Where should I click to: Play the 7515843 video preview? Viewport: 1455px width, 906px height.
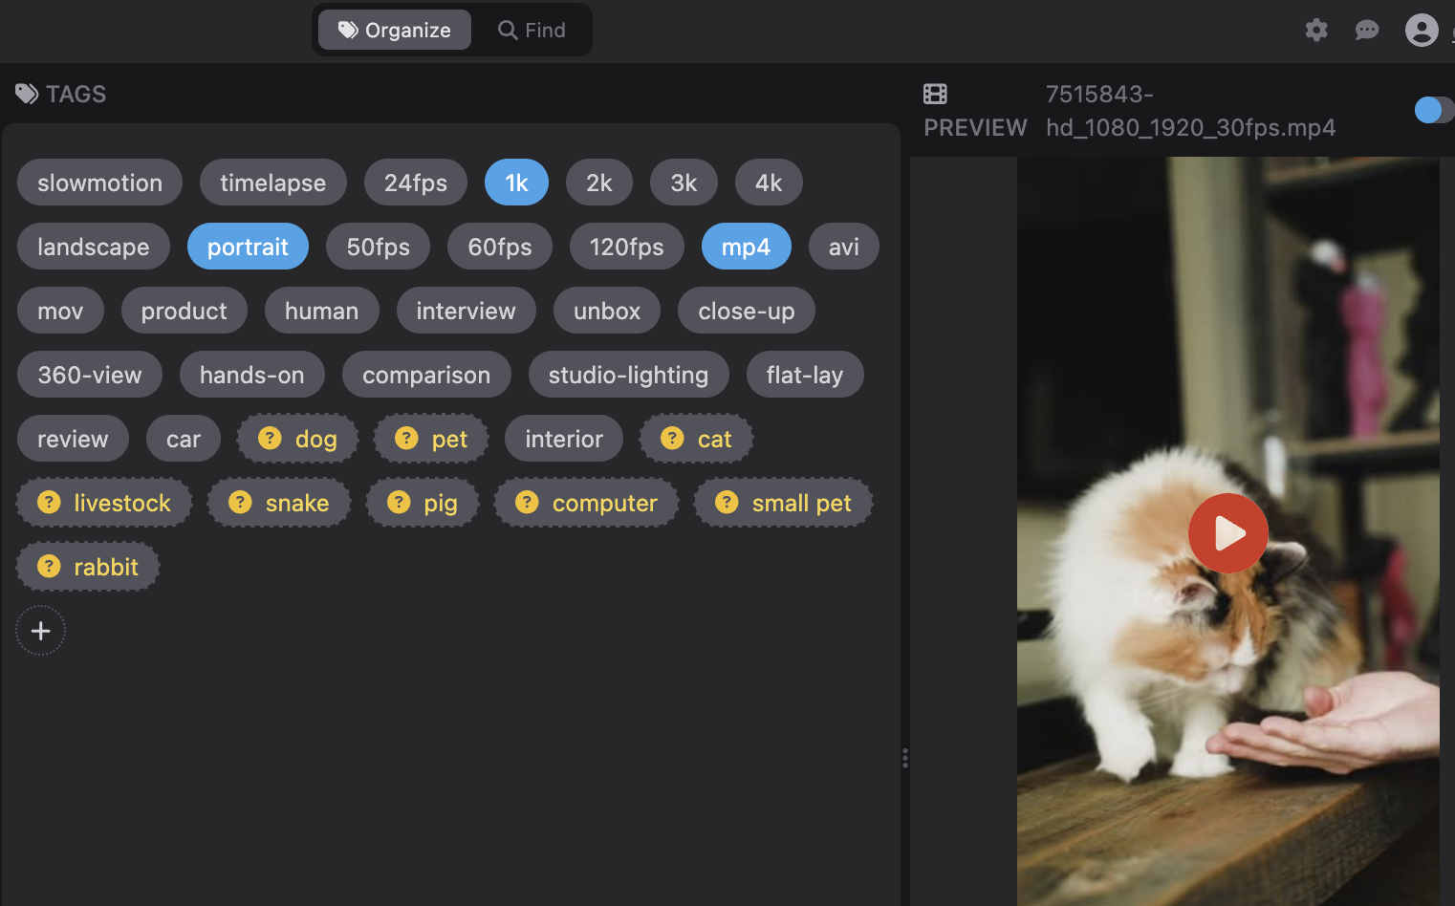coord(1228,533)
